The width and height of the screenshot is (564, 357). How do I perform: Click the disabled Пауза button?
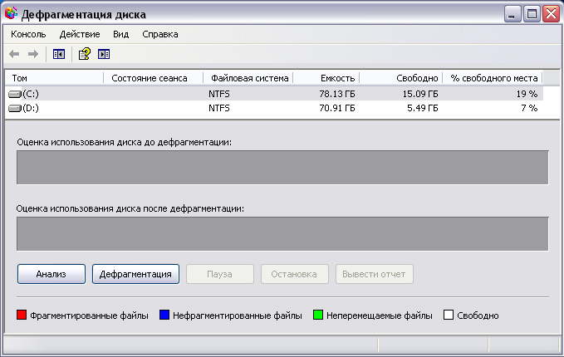point(220,274)
